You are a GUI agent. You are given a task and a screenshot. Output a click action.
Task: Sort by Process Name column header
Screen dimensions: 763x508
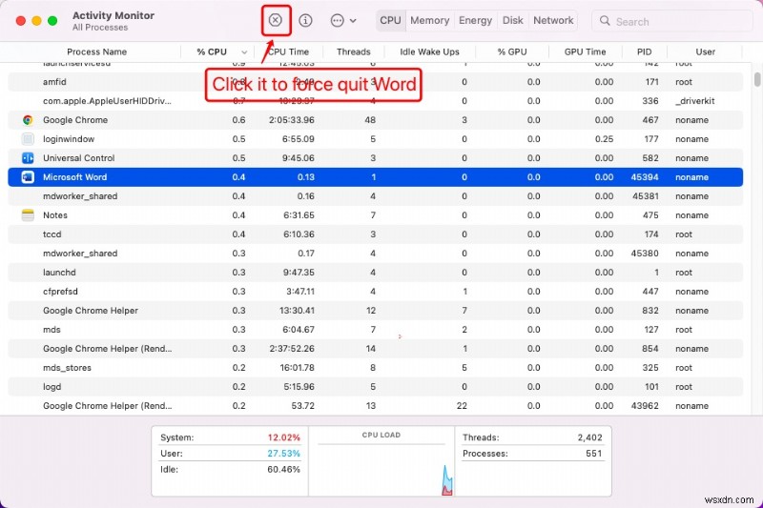pos(97,51)
